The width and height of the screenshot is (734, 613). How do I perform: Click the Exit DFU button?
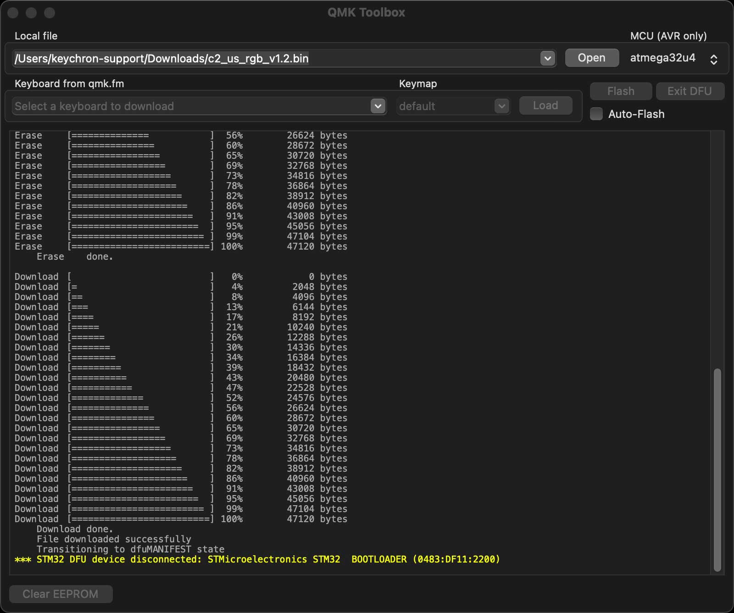[x=690, y=91]
